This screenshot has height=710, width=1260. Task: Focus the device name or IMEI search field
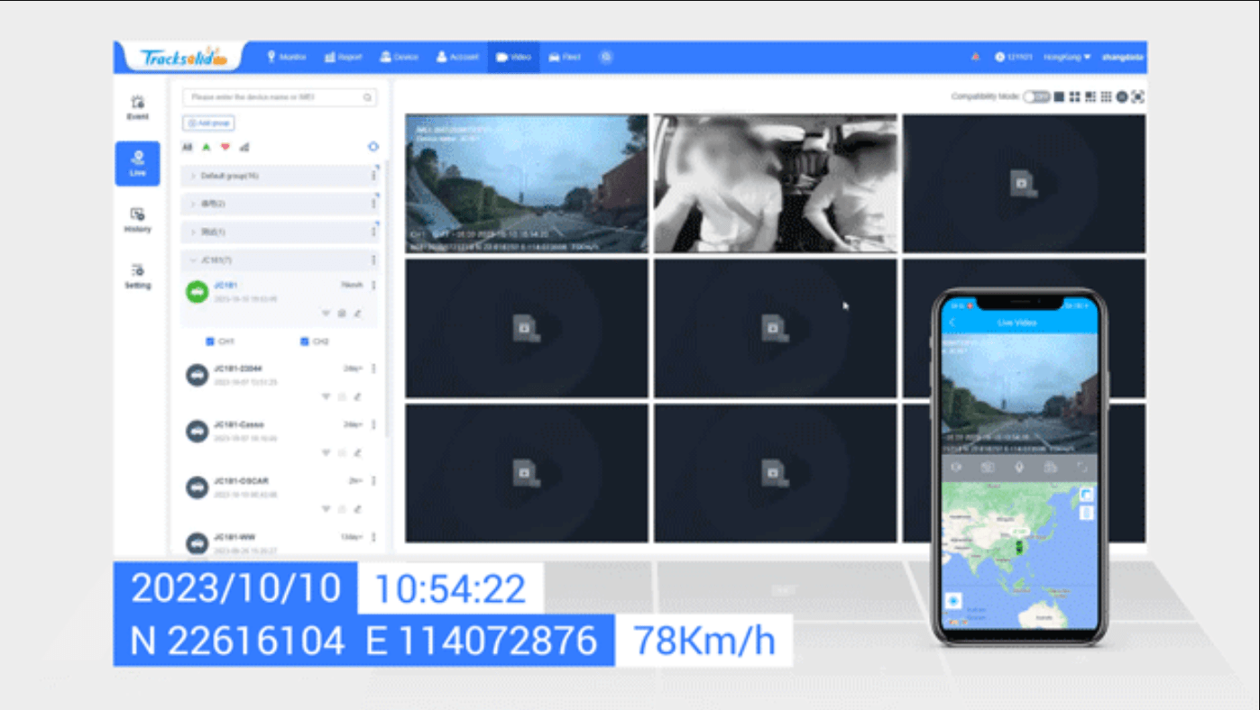[x=280, y=96]
